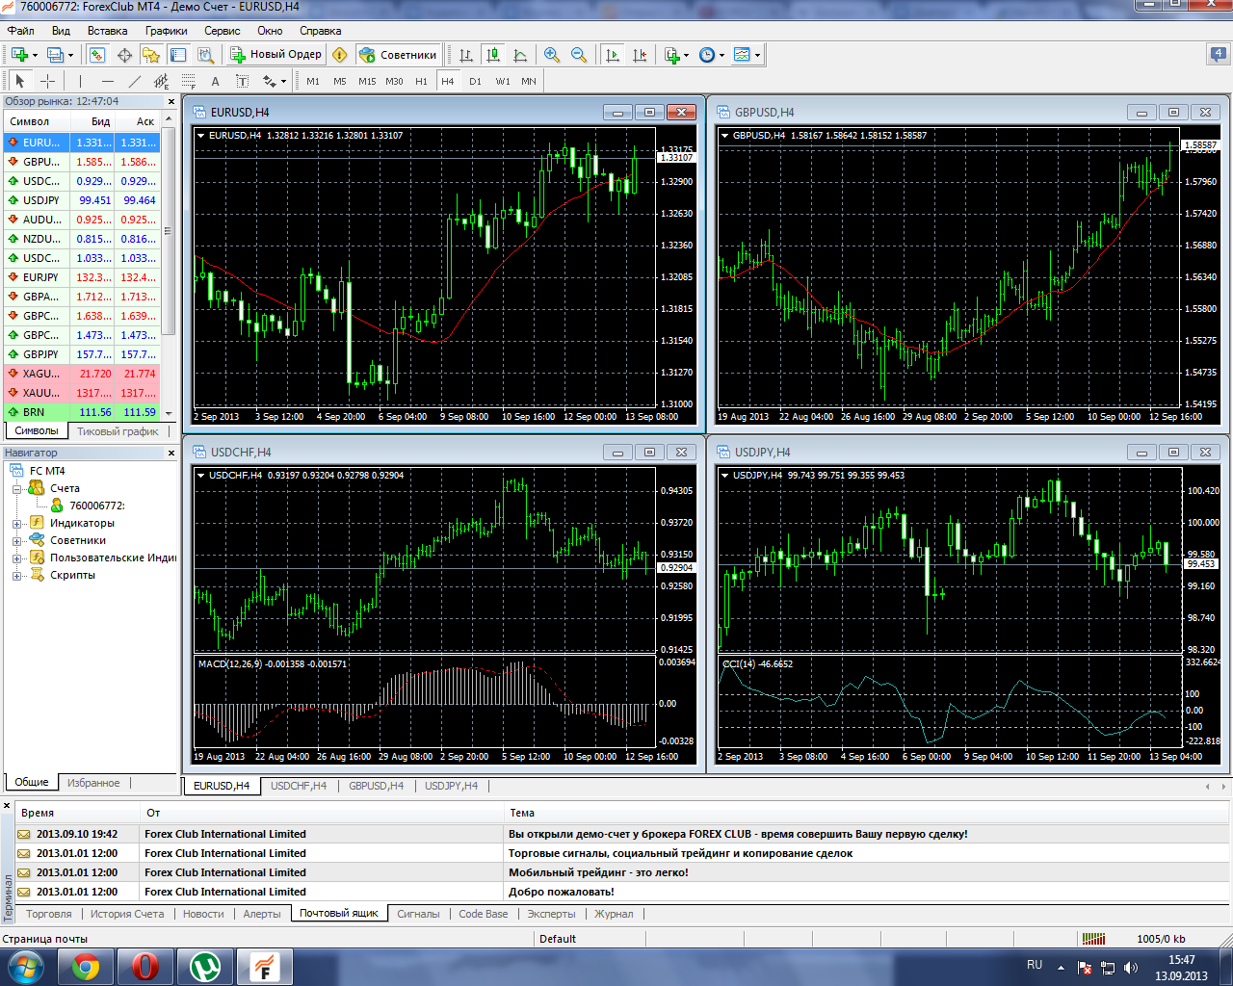Switch to the Журнал terminal tab
Screen dimensions: 1233x986
tap(614, 914)
